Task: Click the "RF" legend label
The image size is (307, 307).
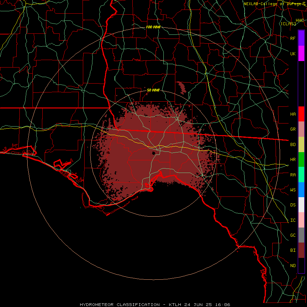Action: click(x=293, y=38)
